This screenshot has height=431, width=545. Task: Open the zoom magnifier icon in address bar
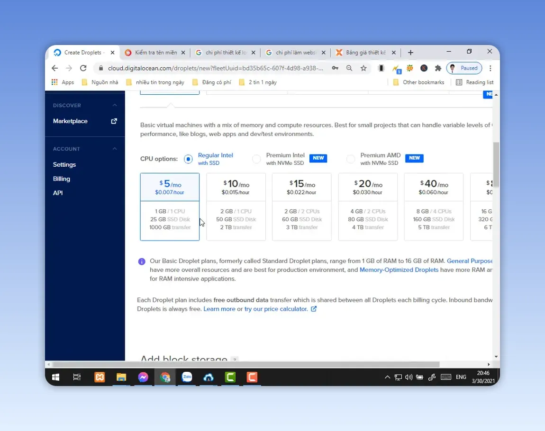tap(349, 68)
